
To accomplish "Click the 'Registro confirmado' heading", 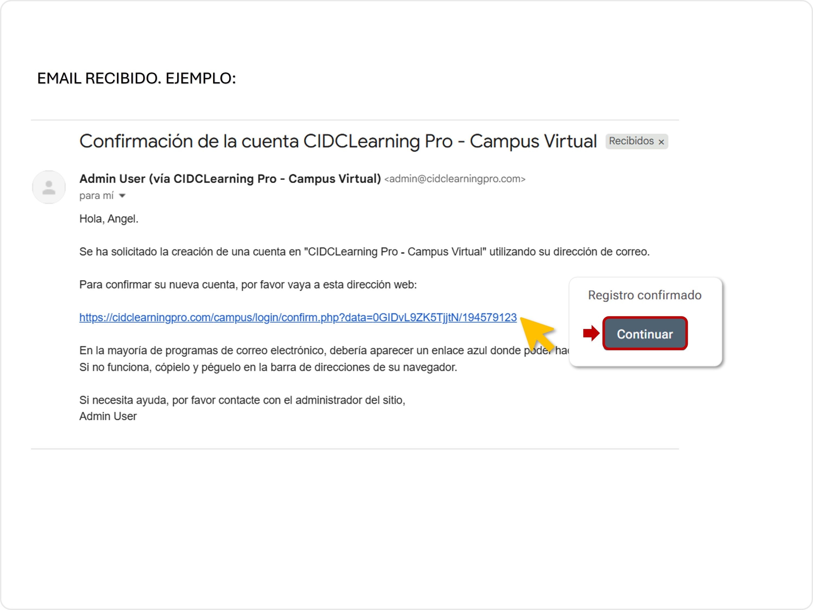I will coord(645,295).
